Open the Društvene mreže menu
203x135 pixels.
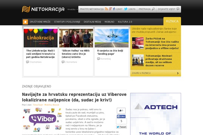point(40,22)
